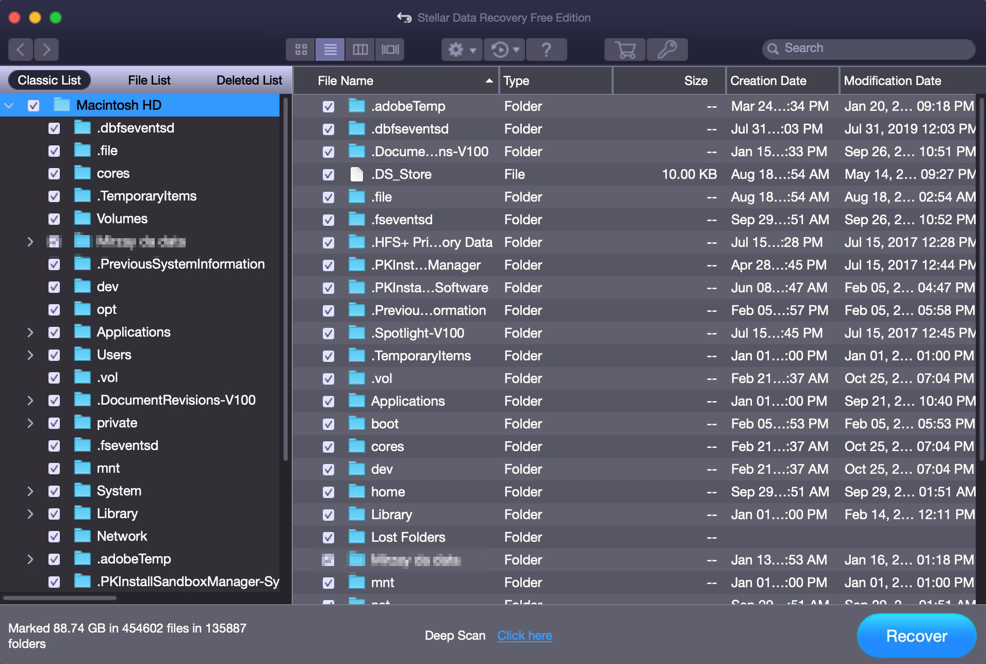Select the File List tab
The width and height of the screenshot is (986, 664).
[x=149, y=80]
